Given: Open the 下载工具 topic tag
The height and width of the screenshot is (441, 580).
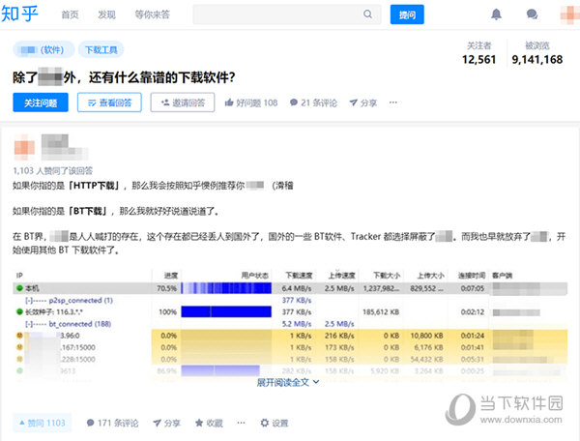Looking at the screenshot, I should [101, 49].
